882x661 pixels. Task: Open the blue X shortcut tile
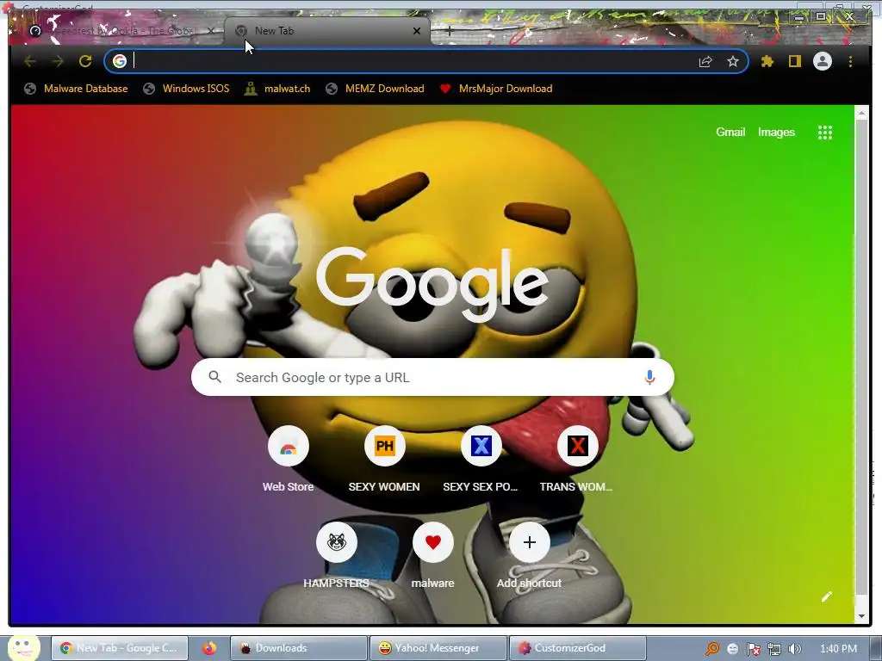click(481, 447)
